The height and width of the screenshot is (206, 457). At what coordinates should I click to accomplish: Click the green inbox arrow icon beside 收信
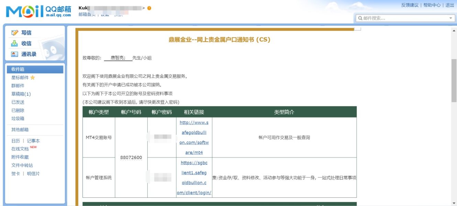tap(14, 44)
